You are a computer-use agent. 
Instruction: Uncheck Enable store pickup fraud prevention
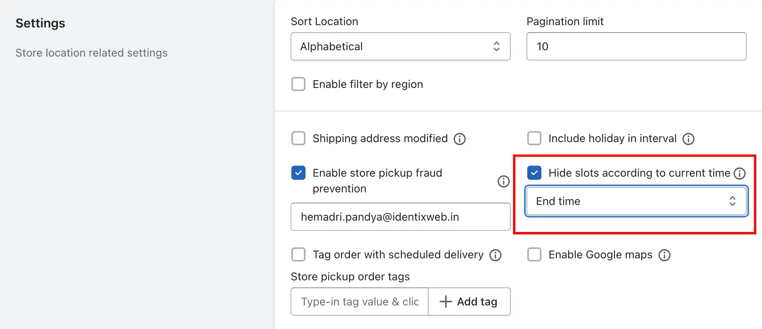coord(298,173)
